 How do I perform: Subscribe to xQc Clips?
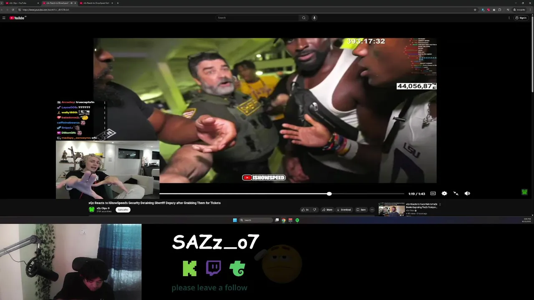tap(123, 210)
